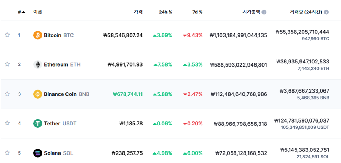Open the Bitcoin coin page link
Image resolution: width=341 pixels, height=163 pixels.
click(x=52, y=35)
